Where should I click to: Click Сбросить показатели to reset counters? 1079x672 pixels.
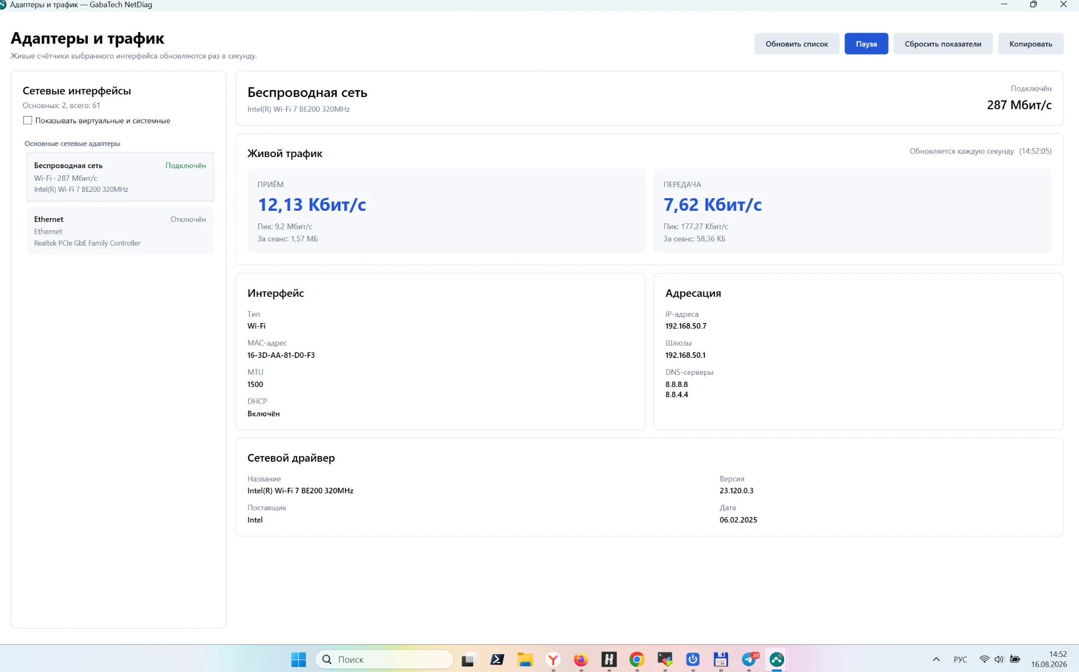[x=943, y=44]
